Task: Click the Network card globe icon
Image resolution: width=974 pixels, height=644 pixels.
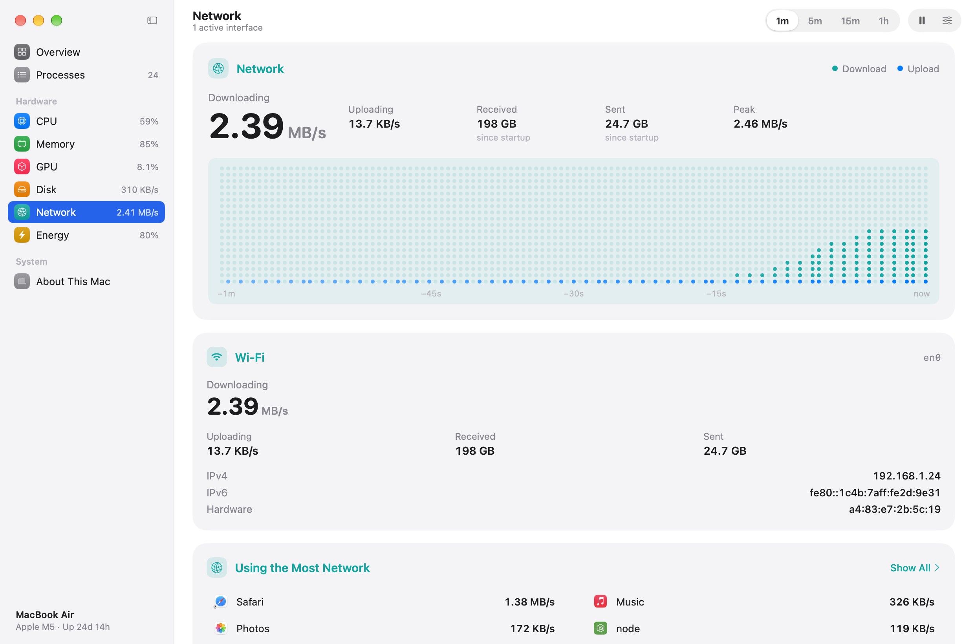Action: 218,69
